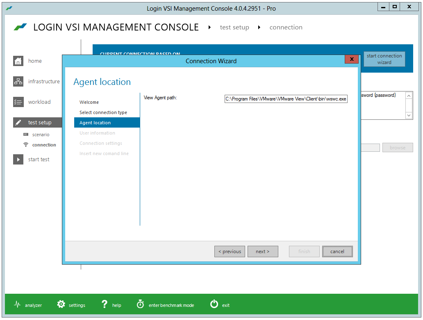The height and width of the screenshot is (320, 423).
Task: Click enter benchmark mode in the footer
Action: [x=171, y=305]
